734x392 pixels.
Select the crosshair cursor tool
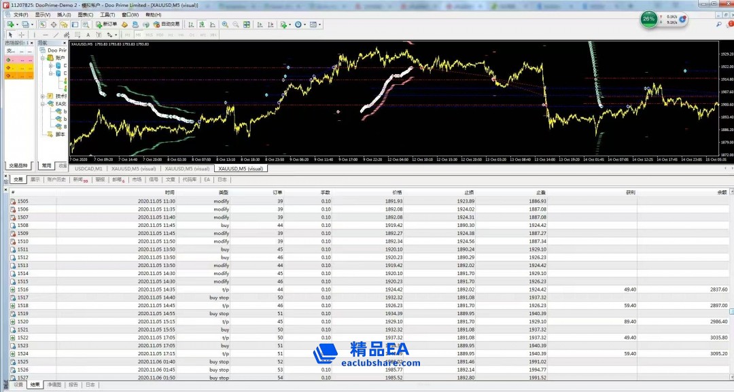pos(21,35)
